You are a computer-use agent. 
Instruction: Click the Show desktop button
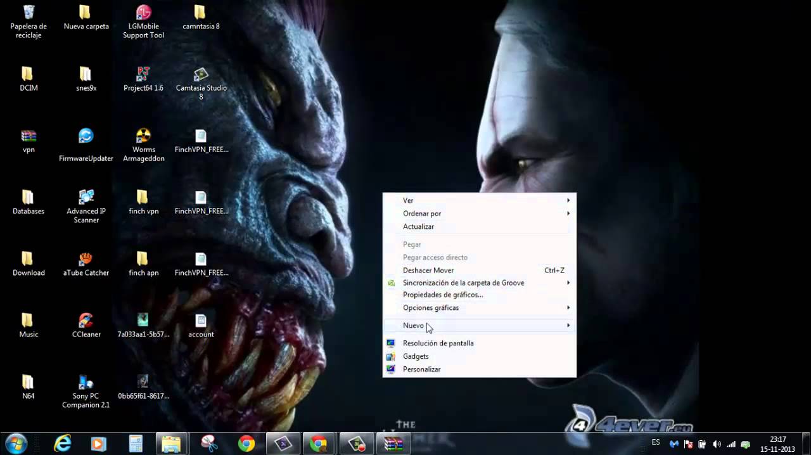point(806,444)
